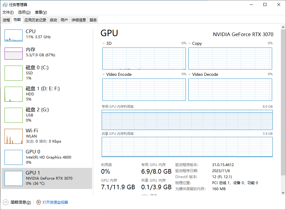
Task: Click the 利用率 0% value
Action: pos(106,171)
